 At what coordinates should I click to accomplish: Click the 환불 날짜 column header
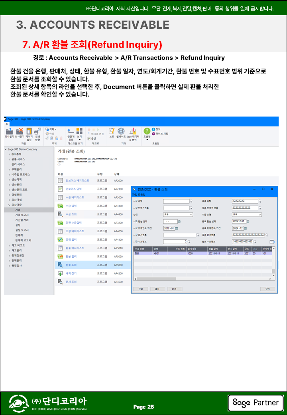pyautogui.click(x=217, y=249)
